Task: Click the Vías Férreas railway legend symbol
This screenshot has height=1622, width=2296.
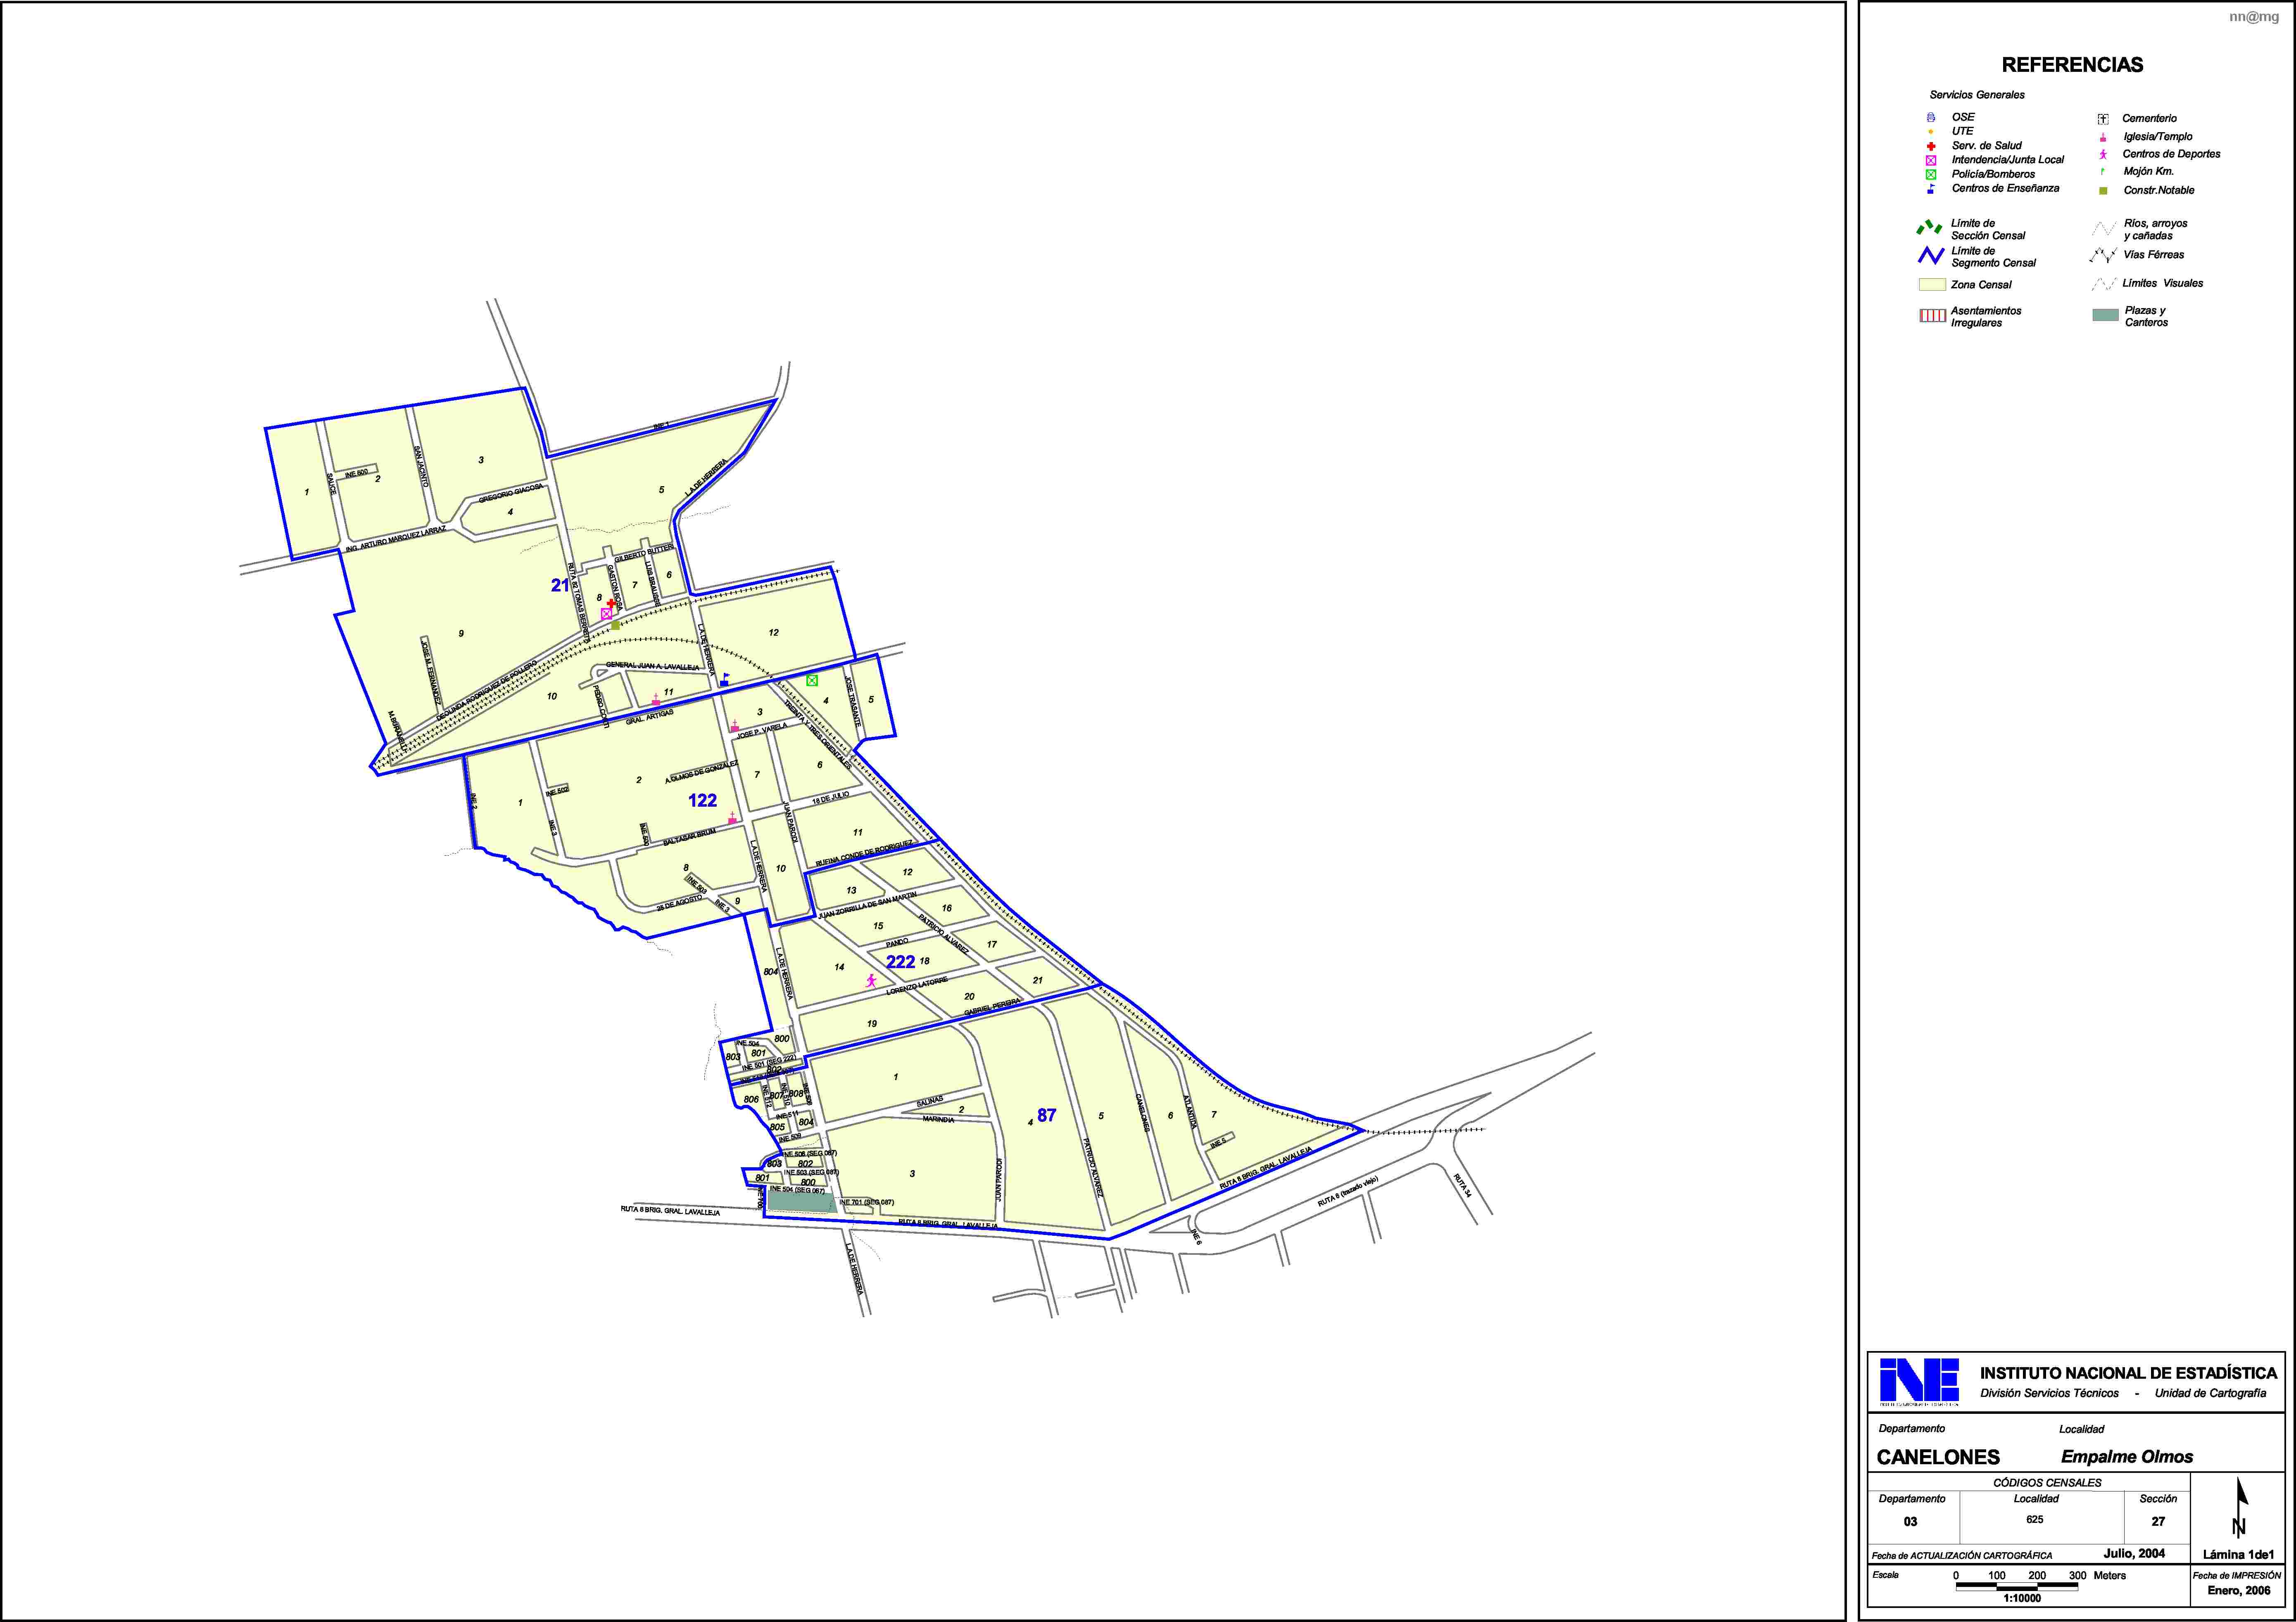Action: pyautogui.click(x=2104, y=255)
